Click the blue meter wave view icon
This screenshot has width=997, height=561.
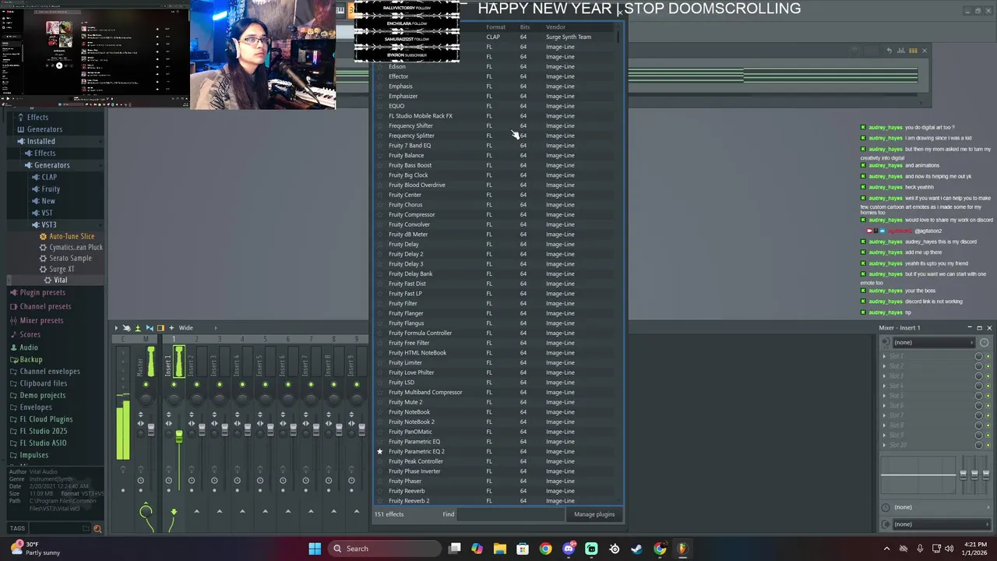150,328
